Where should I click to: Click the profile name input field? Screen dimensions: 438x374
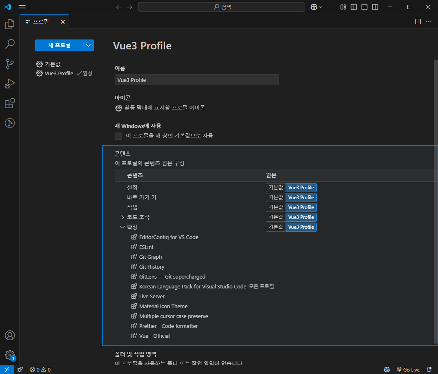197,80
